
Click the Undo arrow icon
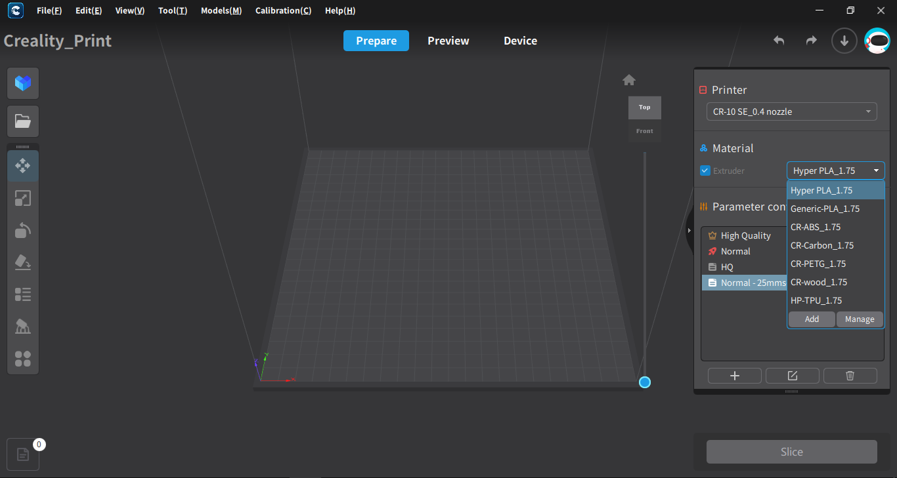[779, 41]
